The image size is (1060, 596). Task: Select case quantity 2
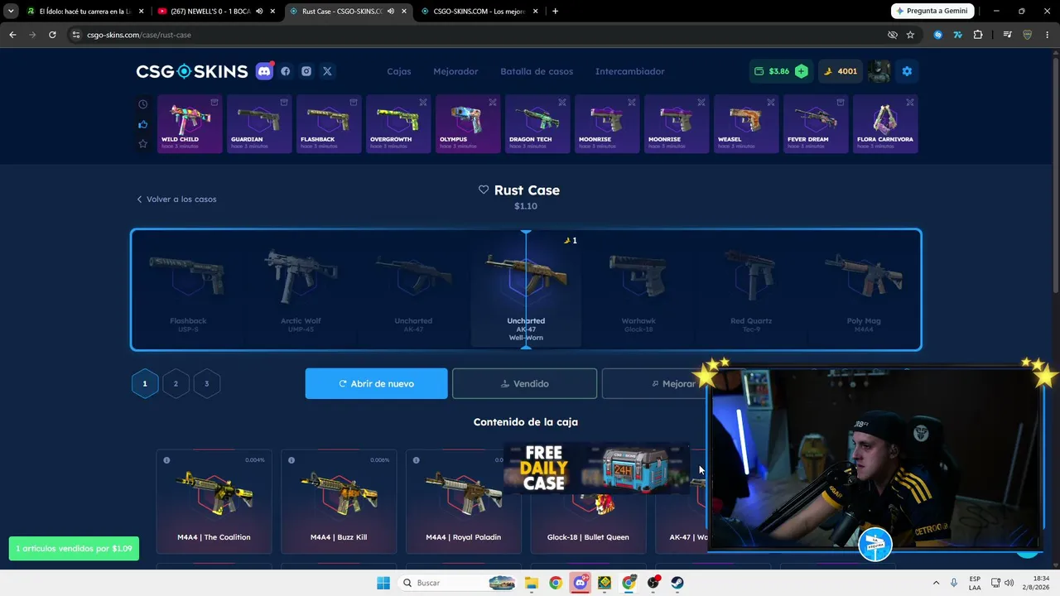click(x=176, y=383)
